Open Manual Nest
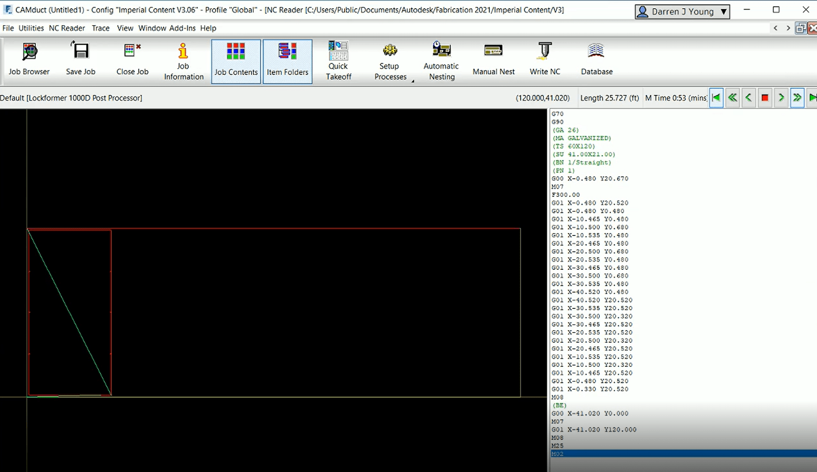Viewport: 817px width, 472px height. click(493, 59)
